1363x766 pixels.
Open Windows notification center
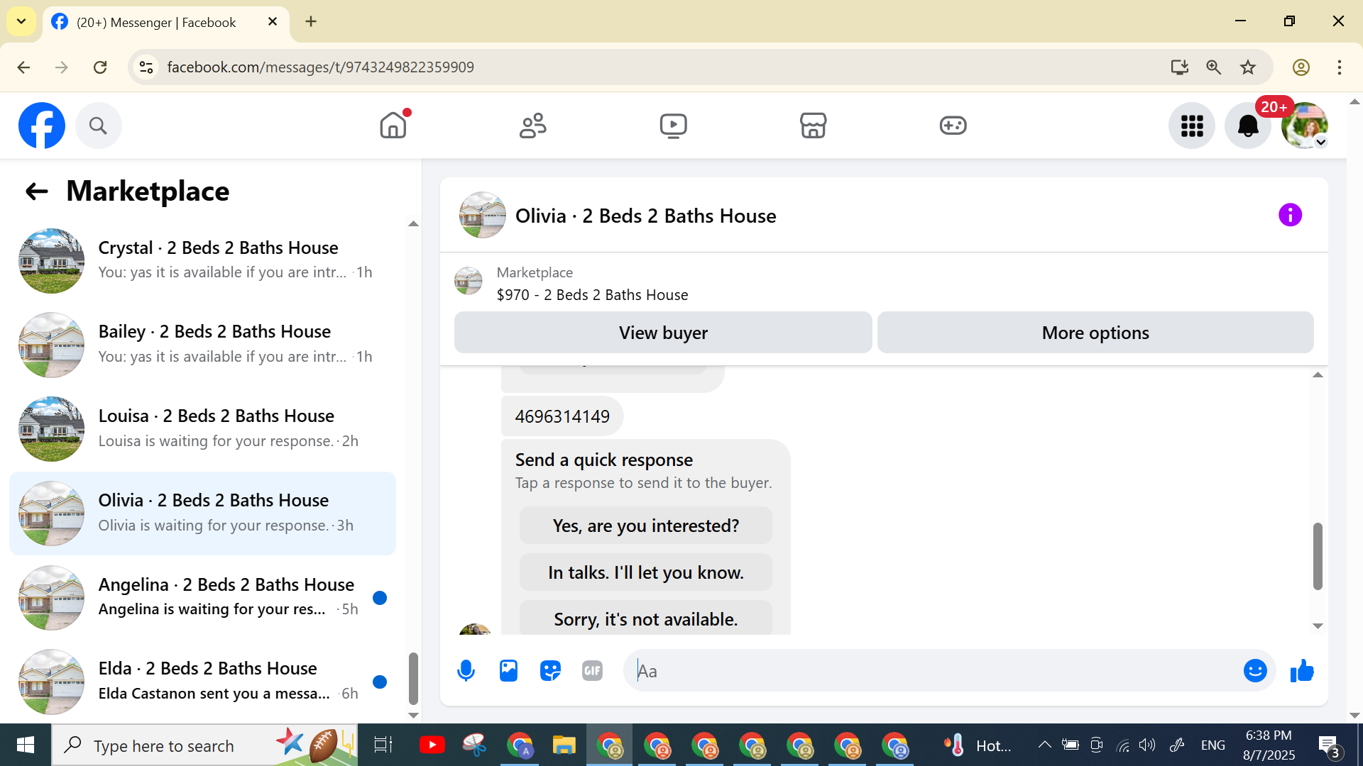[1330, 745]
